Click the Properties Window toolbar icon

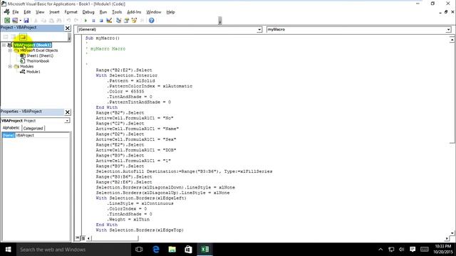click(126, 21)
